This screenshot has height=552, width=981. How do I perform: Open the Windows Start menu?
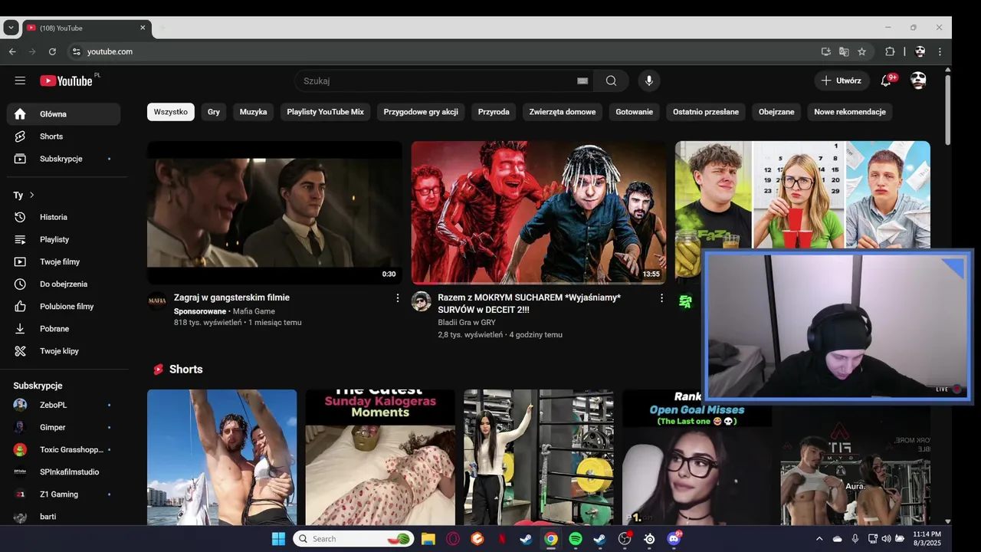coord(278,539)
